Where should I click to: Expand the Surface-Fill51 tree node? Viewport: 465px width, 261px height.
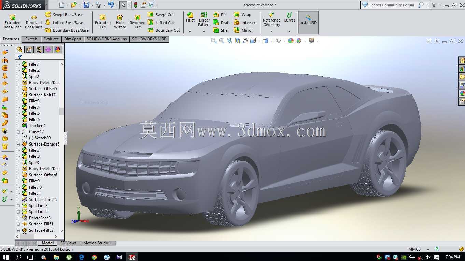pos(18,224)
